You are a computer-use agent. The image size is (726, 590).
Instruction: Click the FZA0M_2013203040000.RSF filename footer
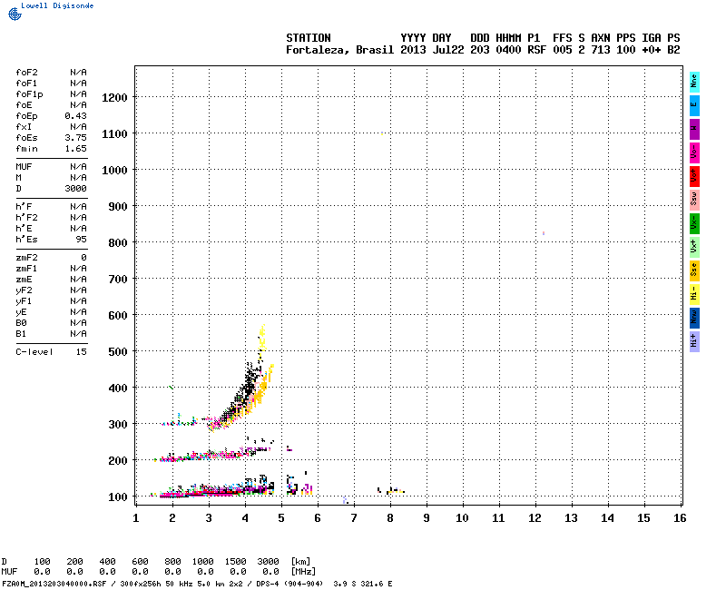point(54,584)
